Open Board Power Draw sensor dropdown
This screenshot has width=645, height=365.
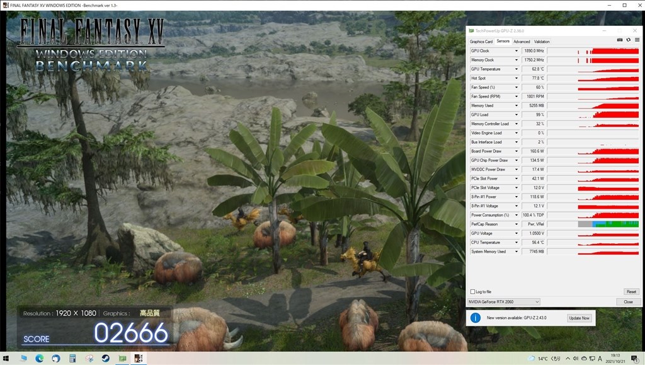point(517,151)
